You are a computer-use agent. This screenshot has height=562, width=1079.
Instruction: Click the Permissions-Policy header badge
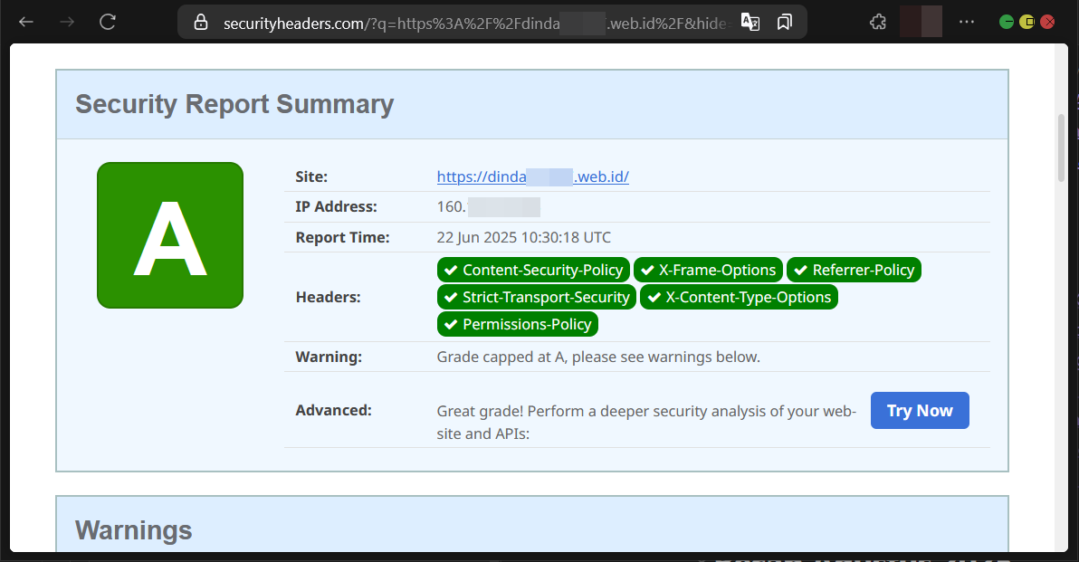pyautogui.click(x=518, y=324)
